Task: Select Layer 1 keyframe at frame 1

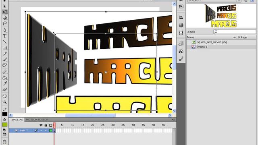Action: point(54,130)
